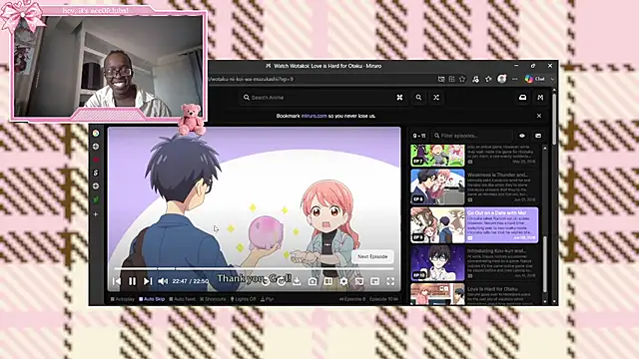Toggle Autoplay checkbox

[122, 299]
